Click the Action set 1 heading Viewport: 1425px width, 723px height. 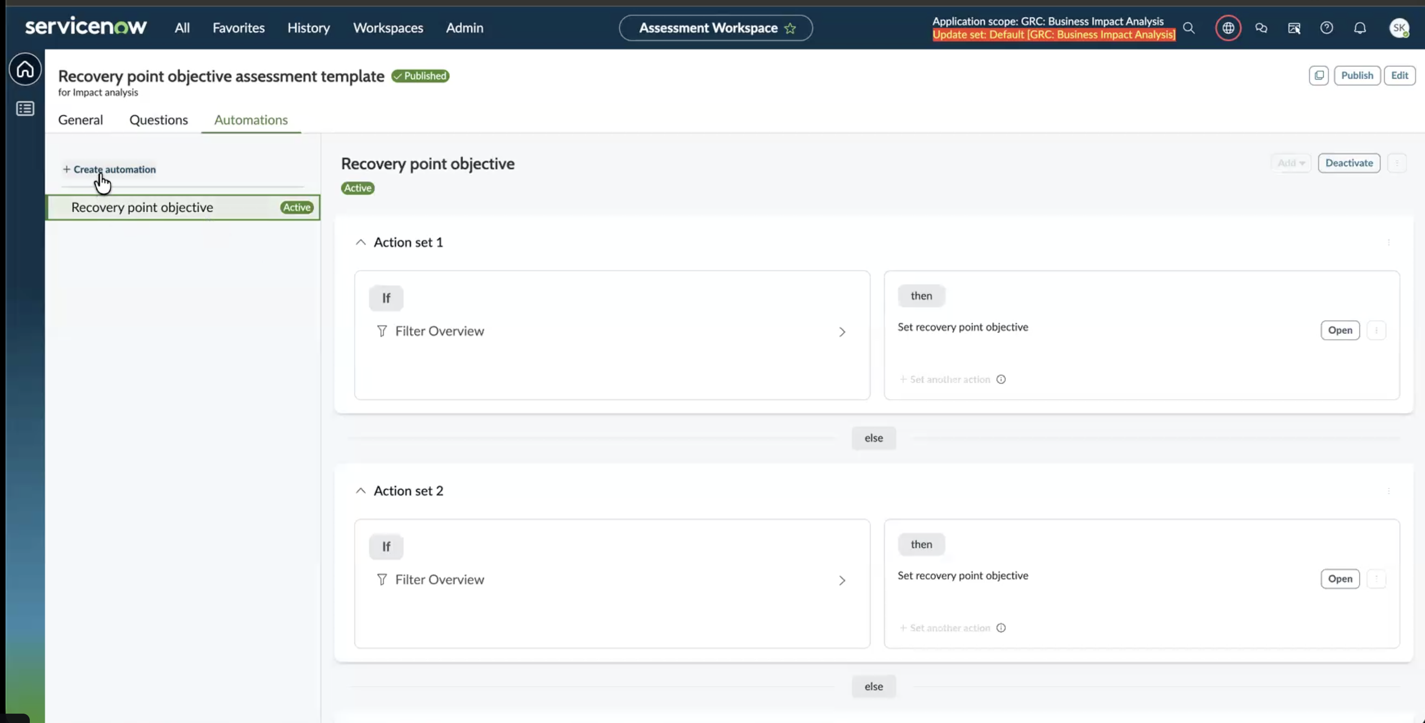[408, 242]
